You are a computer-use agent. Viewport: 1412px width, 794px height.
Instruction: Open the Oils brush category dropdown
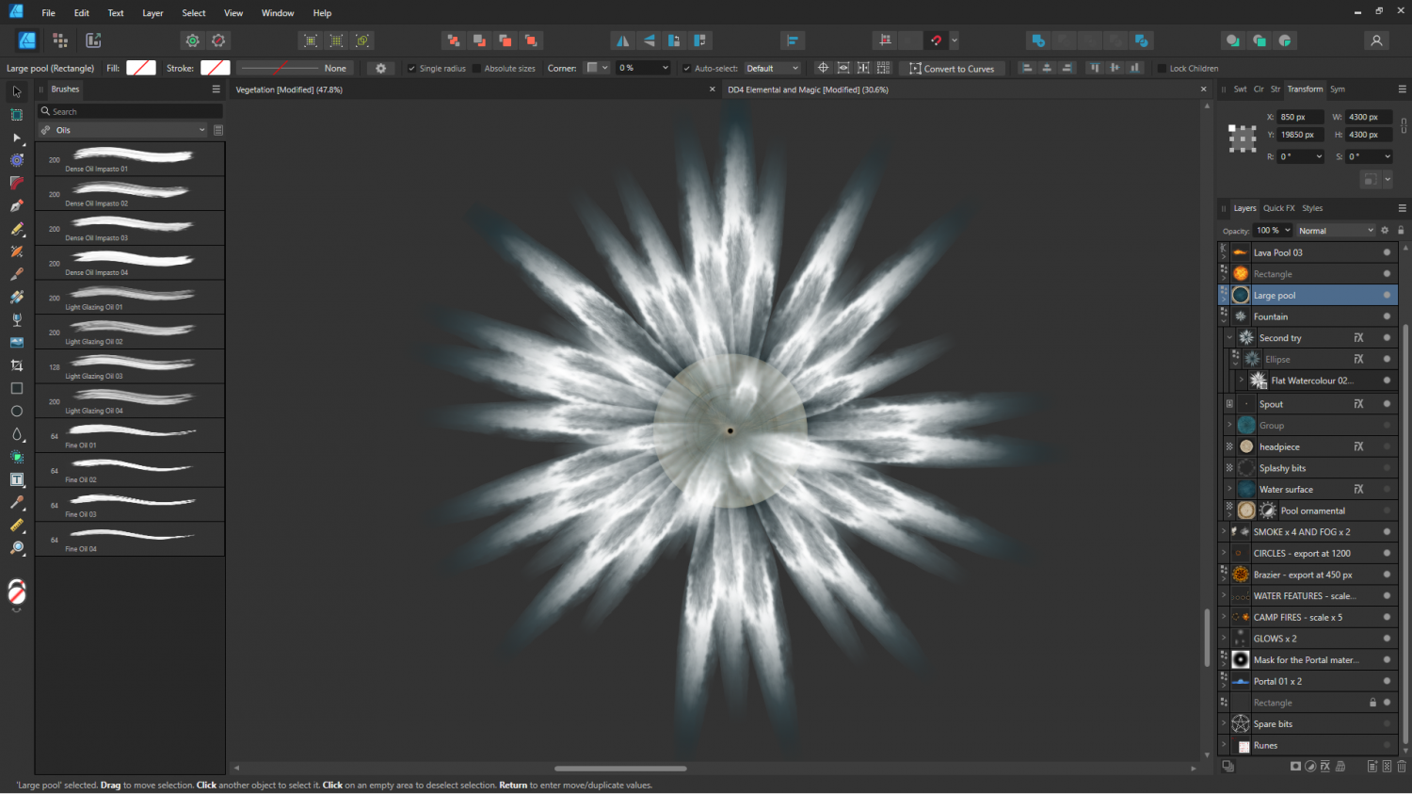tap(123, 130)
